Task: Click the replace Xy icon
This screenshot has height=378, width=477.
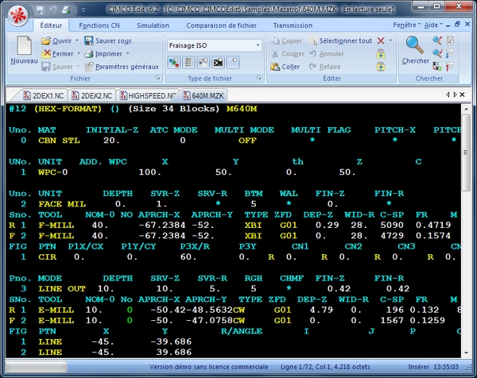Action: pos(437,66)
